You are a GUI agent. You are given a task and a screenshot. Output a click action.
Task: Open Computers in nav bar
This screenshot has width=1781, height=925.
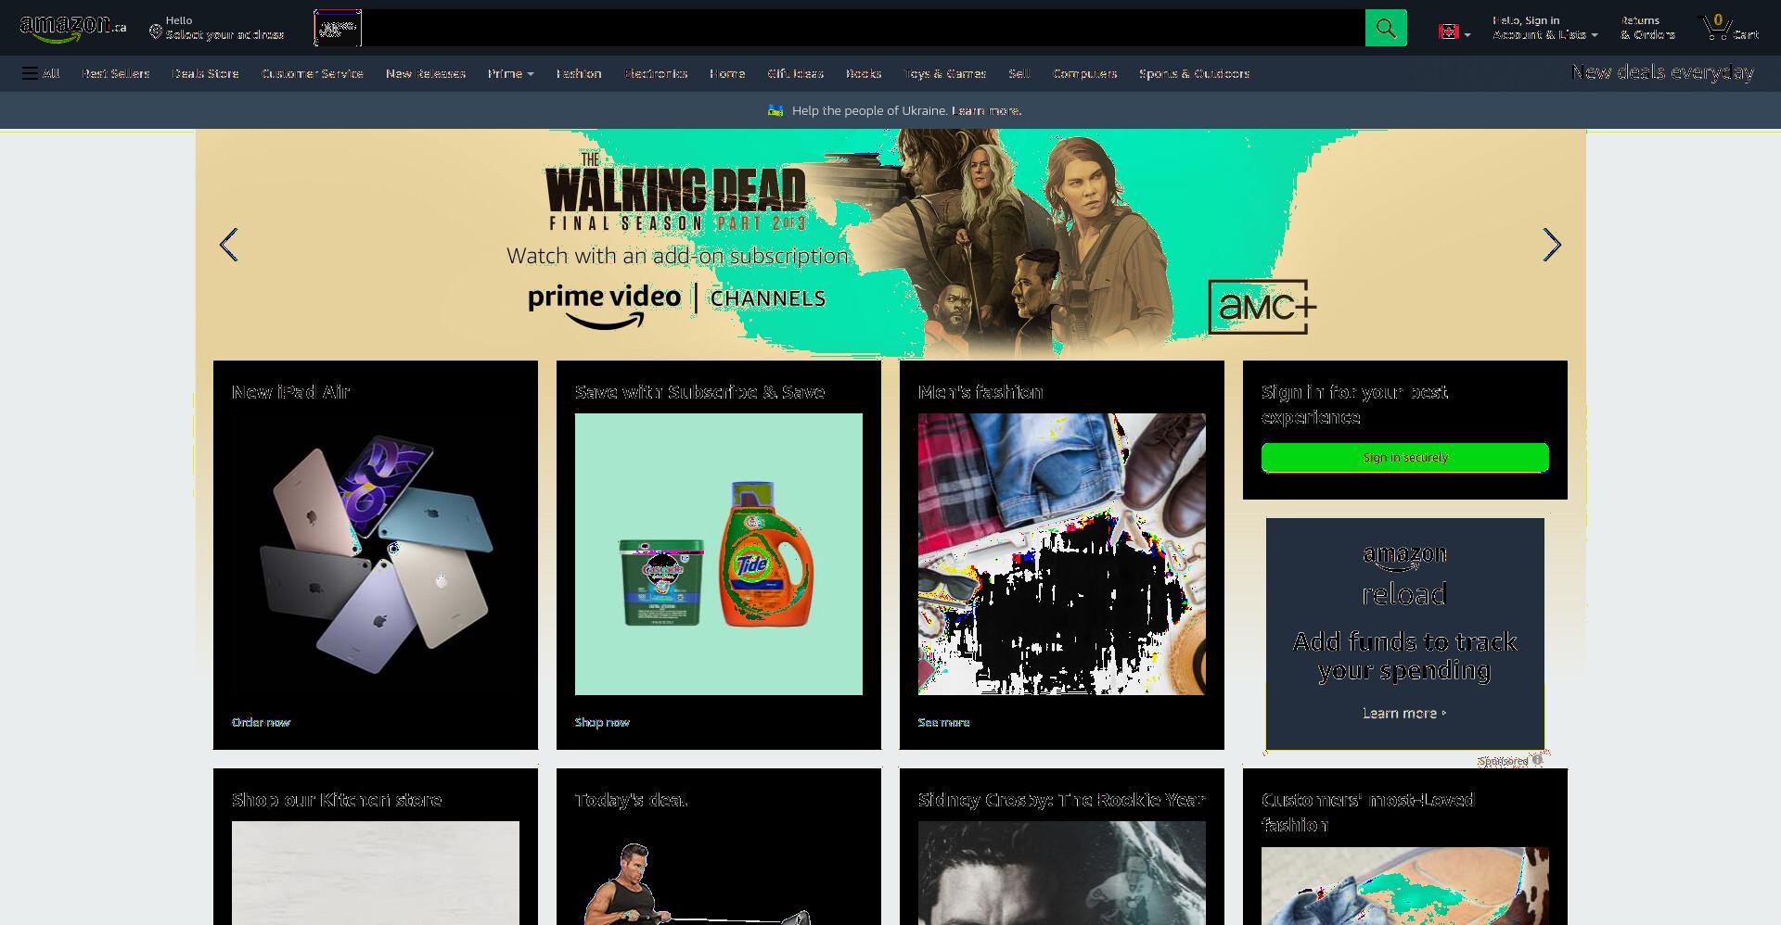1085,73
